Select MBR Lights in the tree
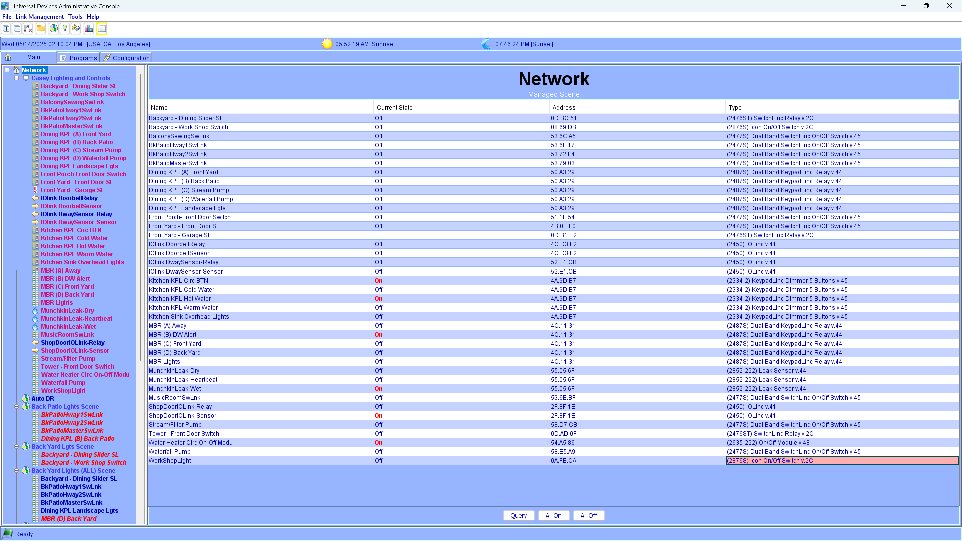This screenshot has width=962, height=541. tap(56, 302)
